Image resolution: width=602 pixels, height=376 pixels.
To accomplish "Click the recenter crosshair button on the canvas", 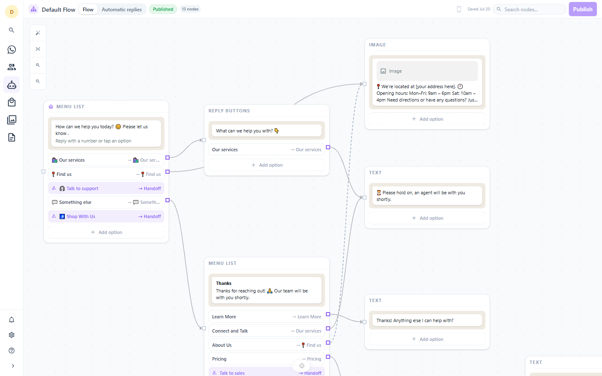I will [302, 366].
